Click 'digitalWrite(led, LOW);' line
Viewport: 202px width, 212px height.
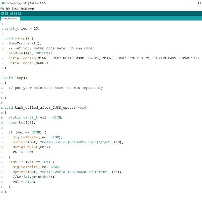coord(37,167)
